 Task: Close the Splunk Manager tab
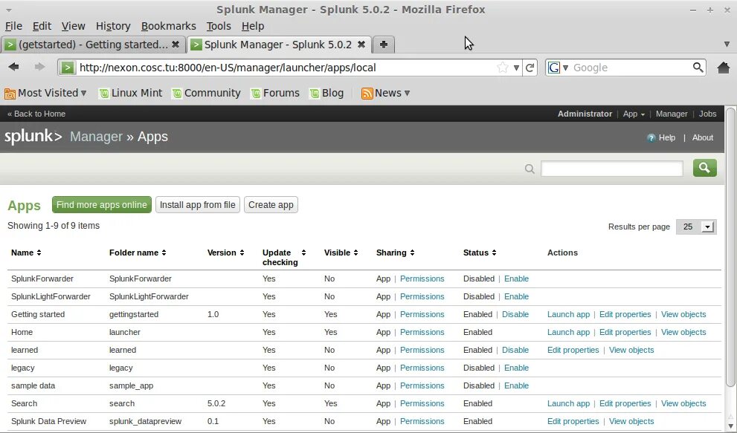pos(361,44)
